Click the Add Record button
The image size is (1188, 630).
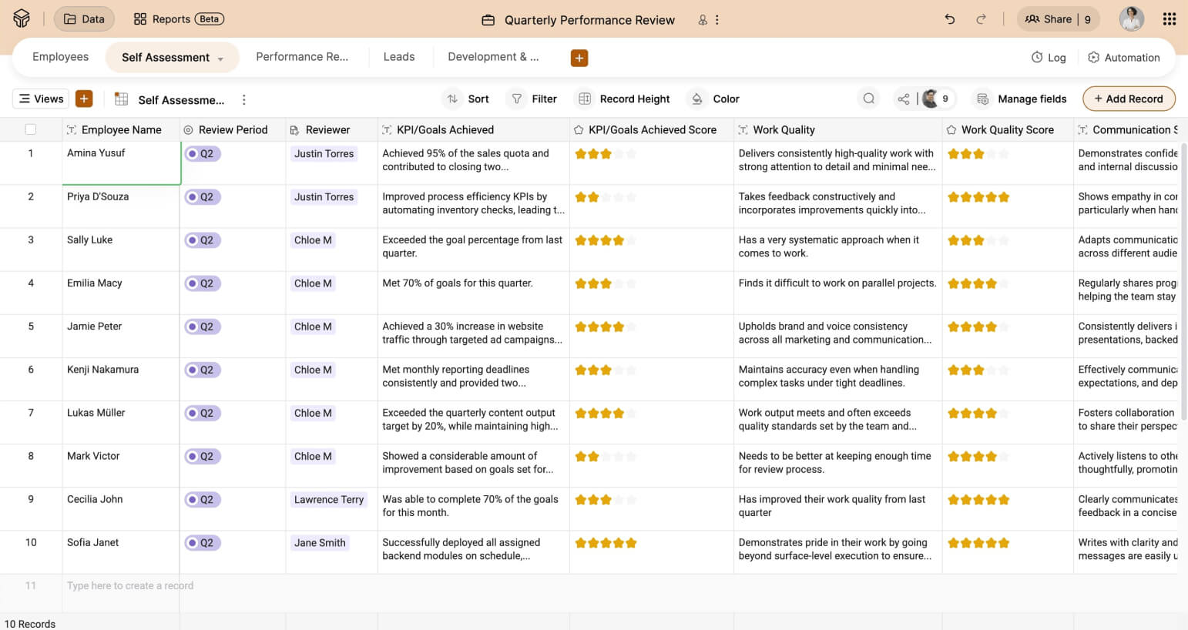[1128, 99]
